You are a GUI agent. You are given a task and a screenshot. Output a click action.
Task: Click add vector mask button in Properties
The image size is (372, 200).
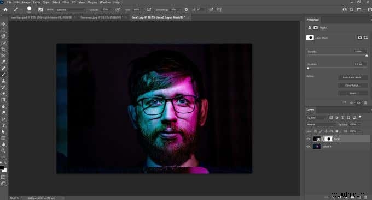tap(366, 38)
